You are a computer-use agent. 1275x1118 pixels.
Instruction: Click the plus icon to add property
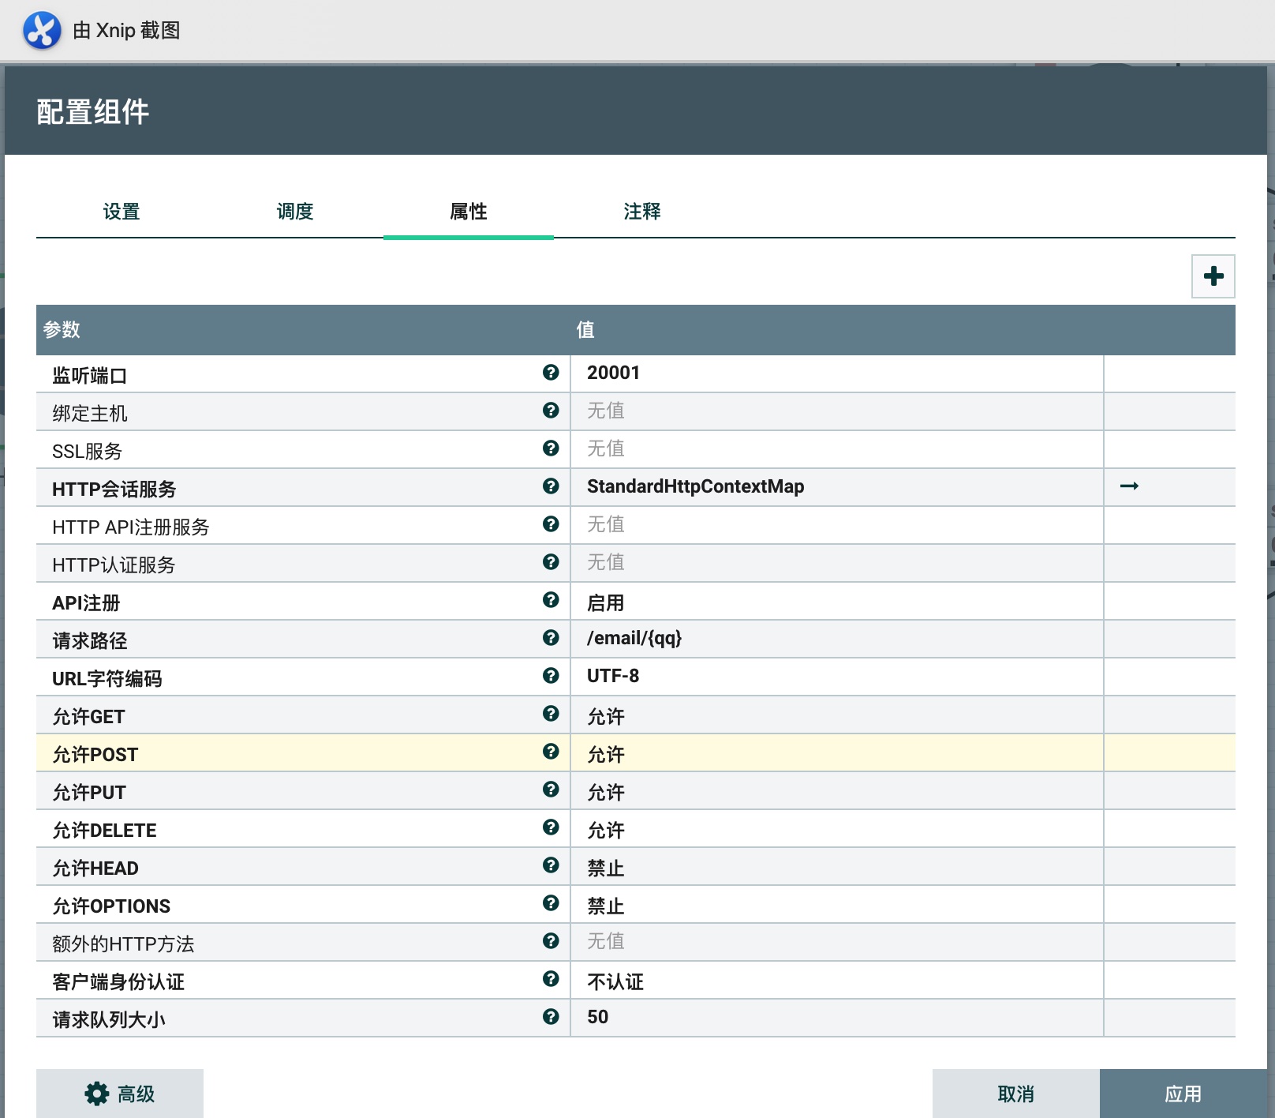[x=1213, y=276]
